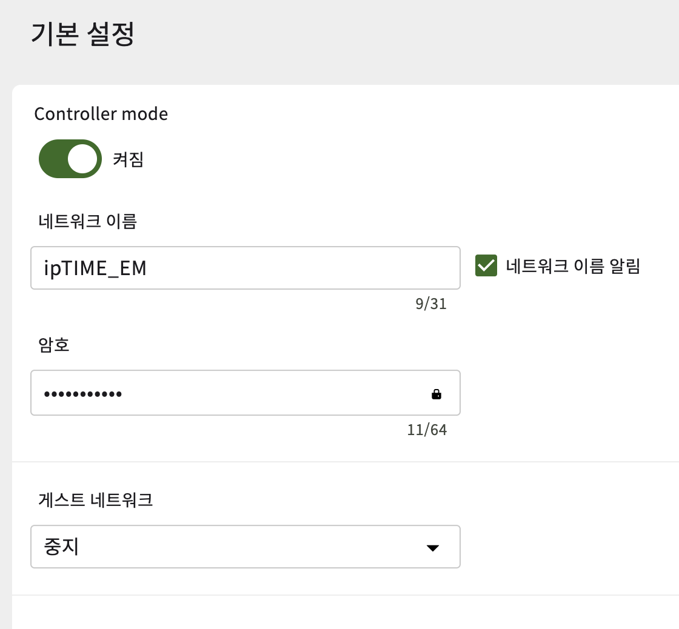Click the 9/31 character counter
The width and height of the screenshot is (679, 629).
tap(431, 304)
